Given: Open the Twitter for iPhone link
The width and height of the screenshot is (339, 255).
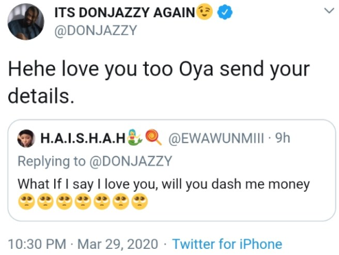Looking at the screenshot, I should tap(227, 244).
